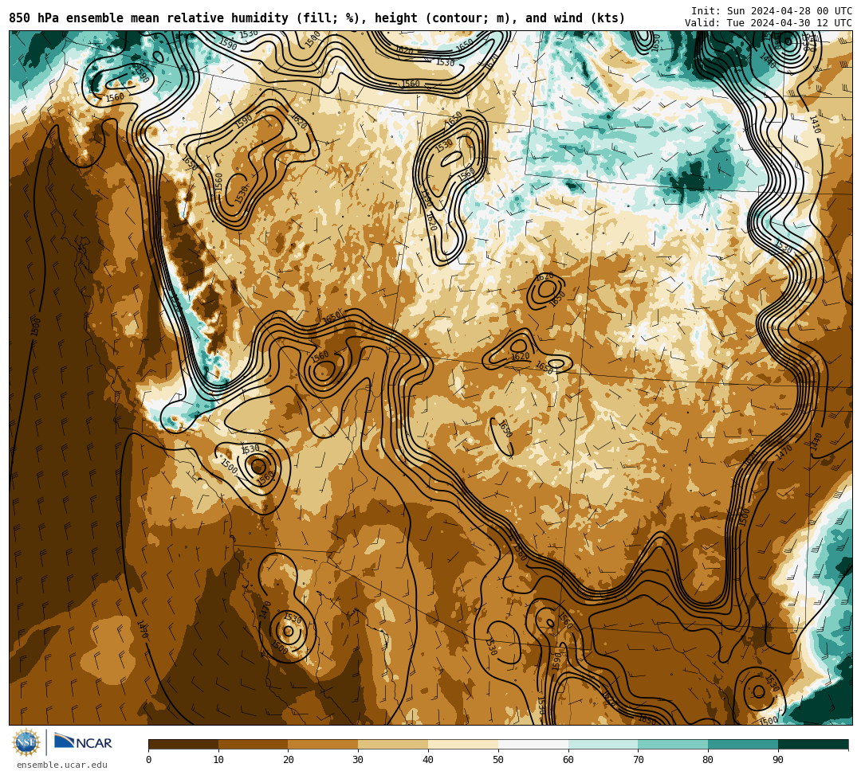
Task: Select the 20-30% orange-brown colorbar segment
Action: pos(323,744)
